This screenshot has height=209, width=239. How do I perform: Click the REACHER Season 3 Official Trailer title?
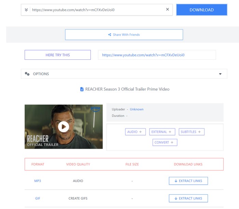127,89
